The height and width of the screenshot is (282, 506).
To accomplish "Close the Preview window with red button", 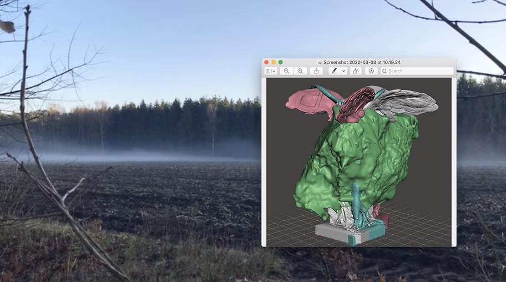I will pyautogui.click(x=266, y=62).
